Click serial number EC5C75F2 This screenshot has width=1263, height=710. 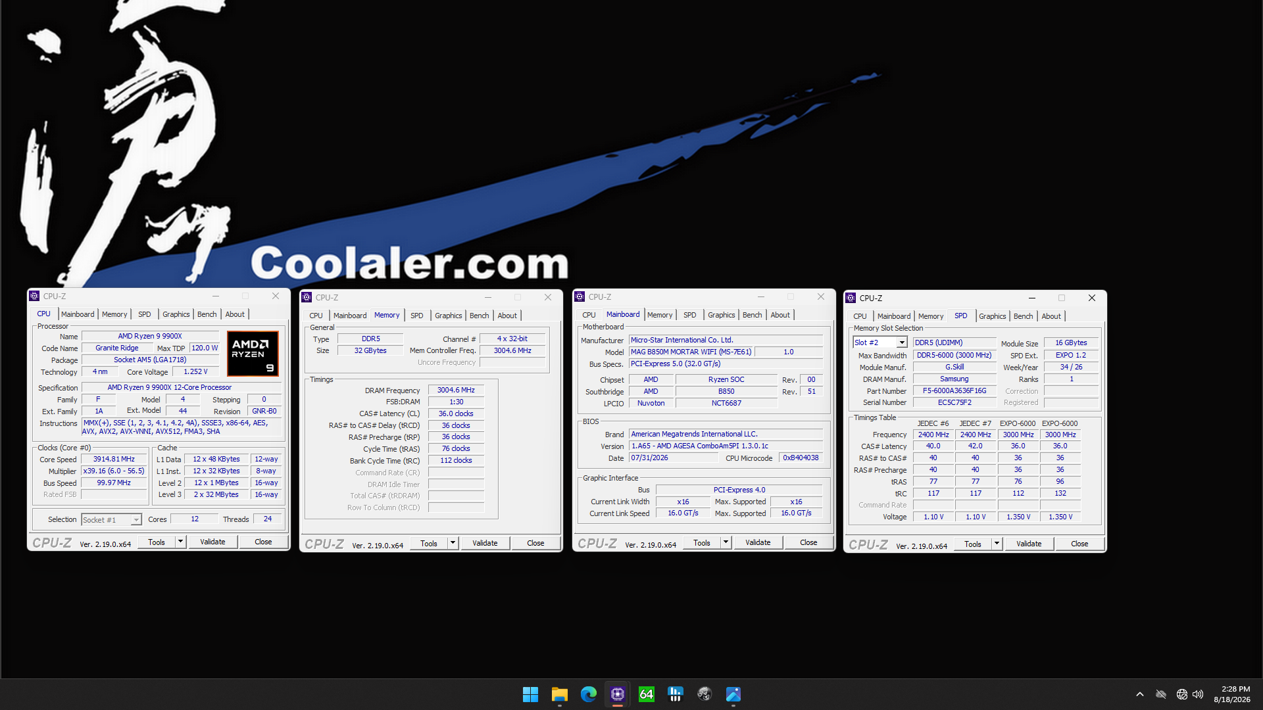954,403
